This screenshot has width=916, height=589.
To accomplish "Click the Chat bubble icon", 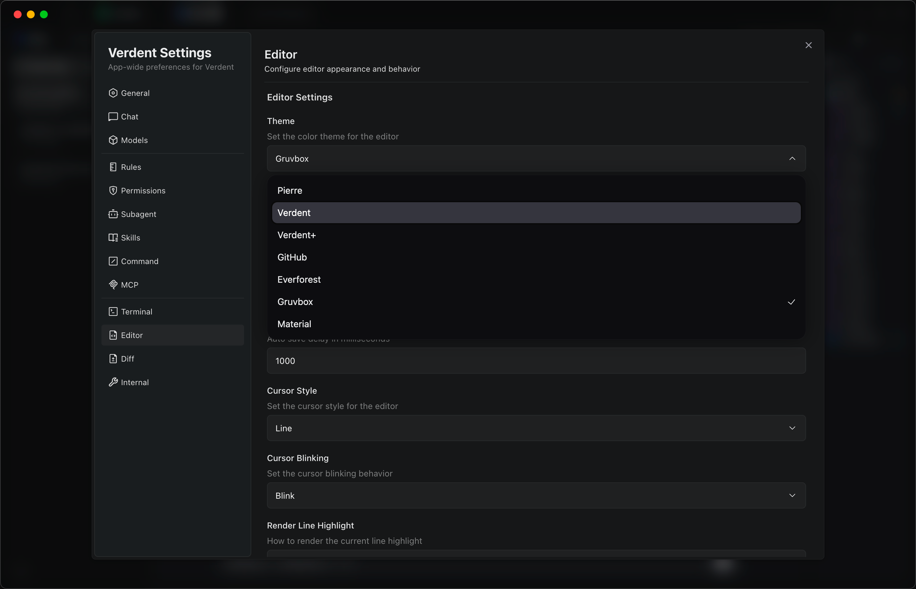I will (113, 116).
